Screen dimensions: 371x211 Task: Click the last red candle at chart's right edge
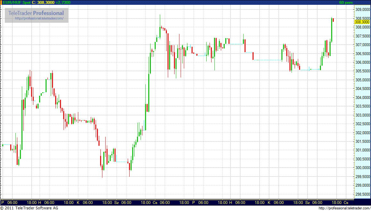(333, 20)
